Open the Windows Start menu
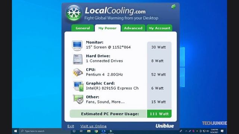Viewport: 239px width, 134px height. [x=16, y=131]
